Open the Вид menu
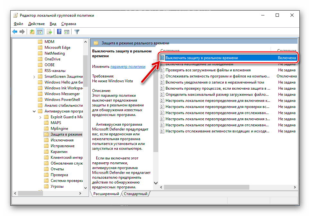 (x=53, y=24)
